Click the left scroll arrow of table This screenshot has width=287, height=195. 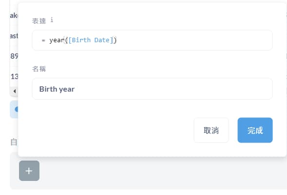[x=15, y=91]
